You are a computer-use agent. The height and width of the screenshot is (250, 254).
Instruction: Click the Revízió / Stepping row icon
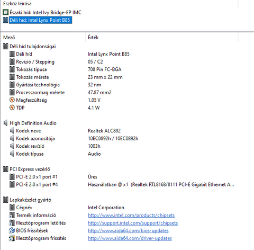click(12, 61)
